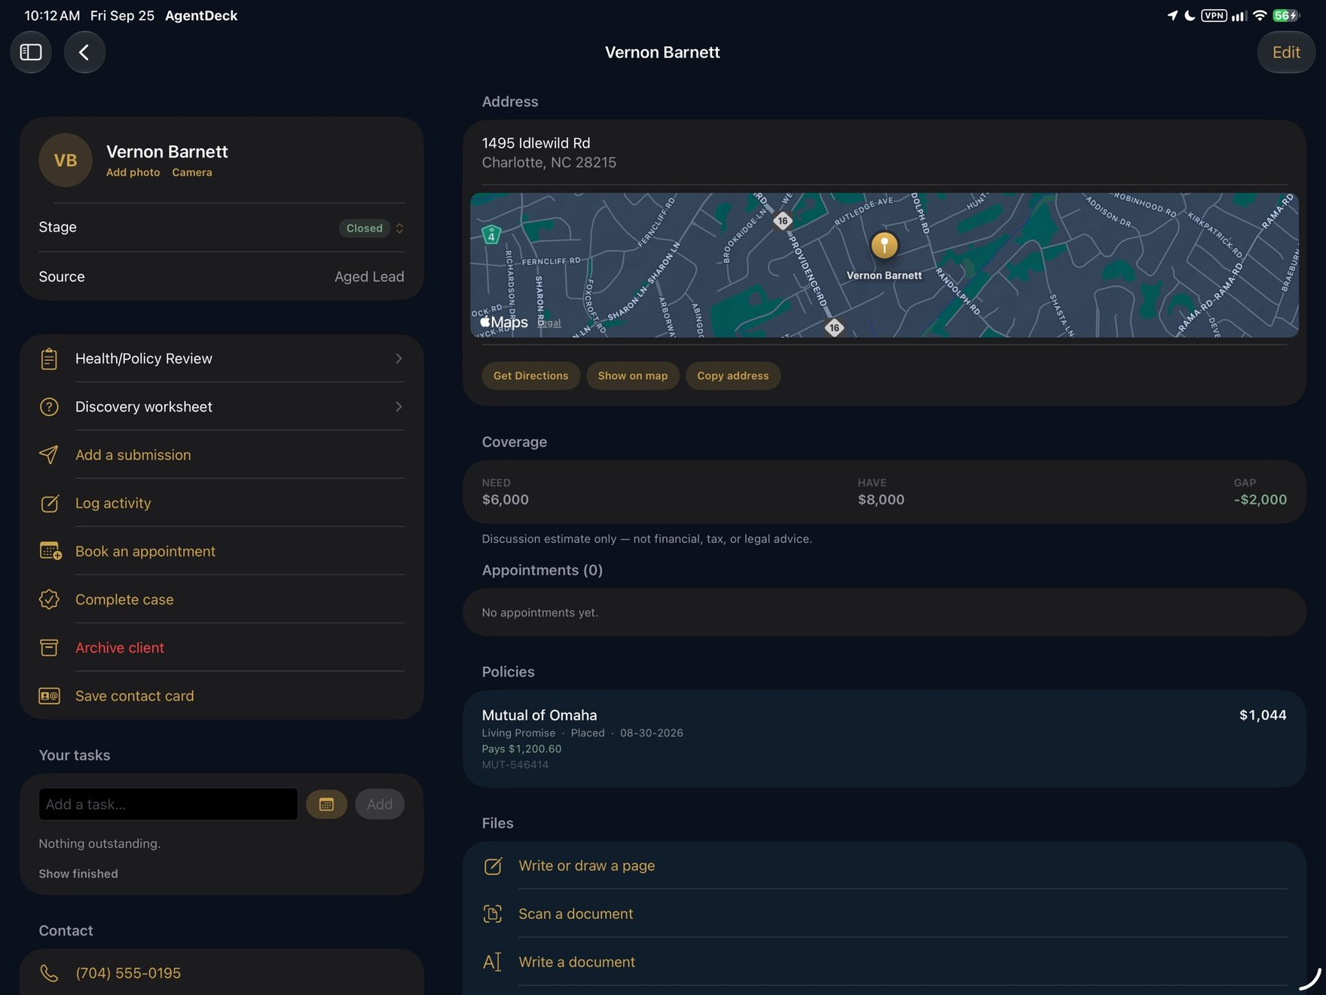The width and height of the screenshot is (1326, 995).
Task: Choose Add photo link
Action: click(x=133, y=173)
